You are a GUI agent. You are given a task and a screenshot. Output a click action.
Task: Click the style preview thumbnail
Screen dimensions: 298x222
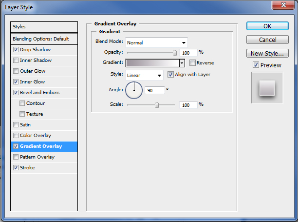pyautogui.click(x=267, y=88)
